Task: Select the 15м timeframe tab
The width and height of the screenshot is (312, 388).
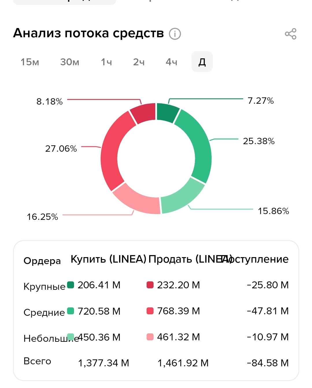Action: tap(30, 62)
